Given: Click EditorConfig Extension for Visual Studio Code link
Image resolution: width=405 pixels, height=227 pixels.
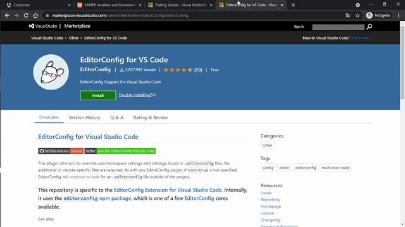Looking at the screenshot, I should point(168,190).
